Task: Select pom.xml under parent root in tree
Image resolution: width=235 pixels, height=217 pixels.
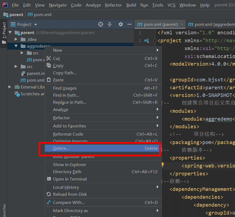Action: click(36, 80)
